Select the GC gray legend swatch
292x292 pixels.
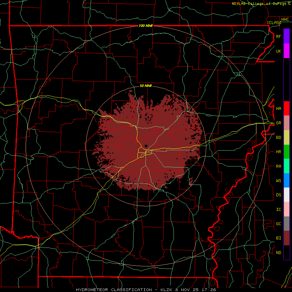(x=286, y=224)
